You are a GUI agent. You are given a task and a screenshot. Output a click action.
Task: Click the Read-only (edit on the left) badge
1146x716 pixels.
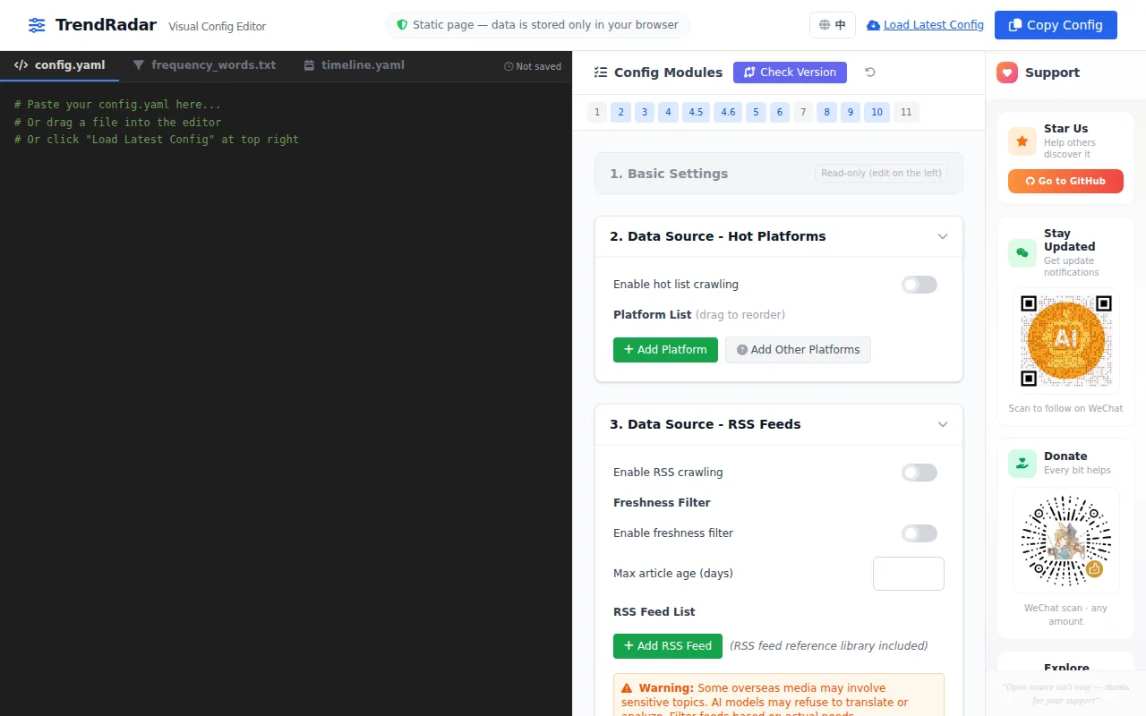[x=881, y=174]
